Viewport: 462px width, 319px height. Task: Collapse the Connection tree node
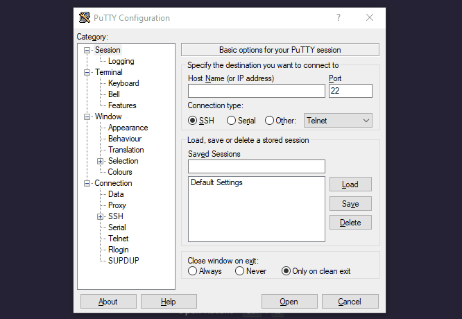[87, 184]
